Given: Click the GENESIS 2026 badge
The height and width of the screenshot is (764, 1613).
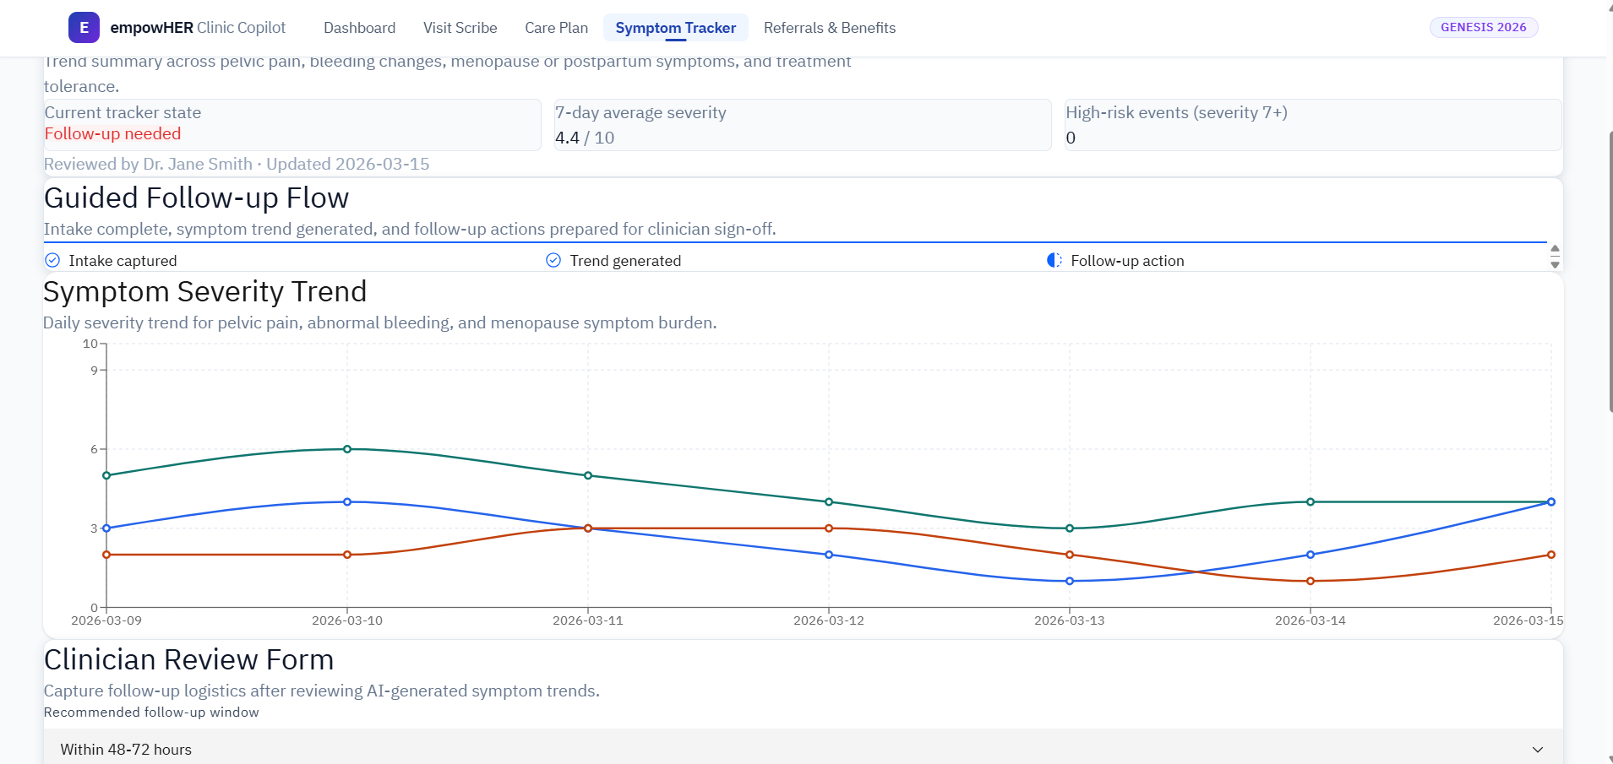Looking at the screenshot, I should (1483, 27).
